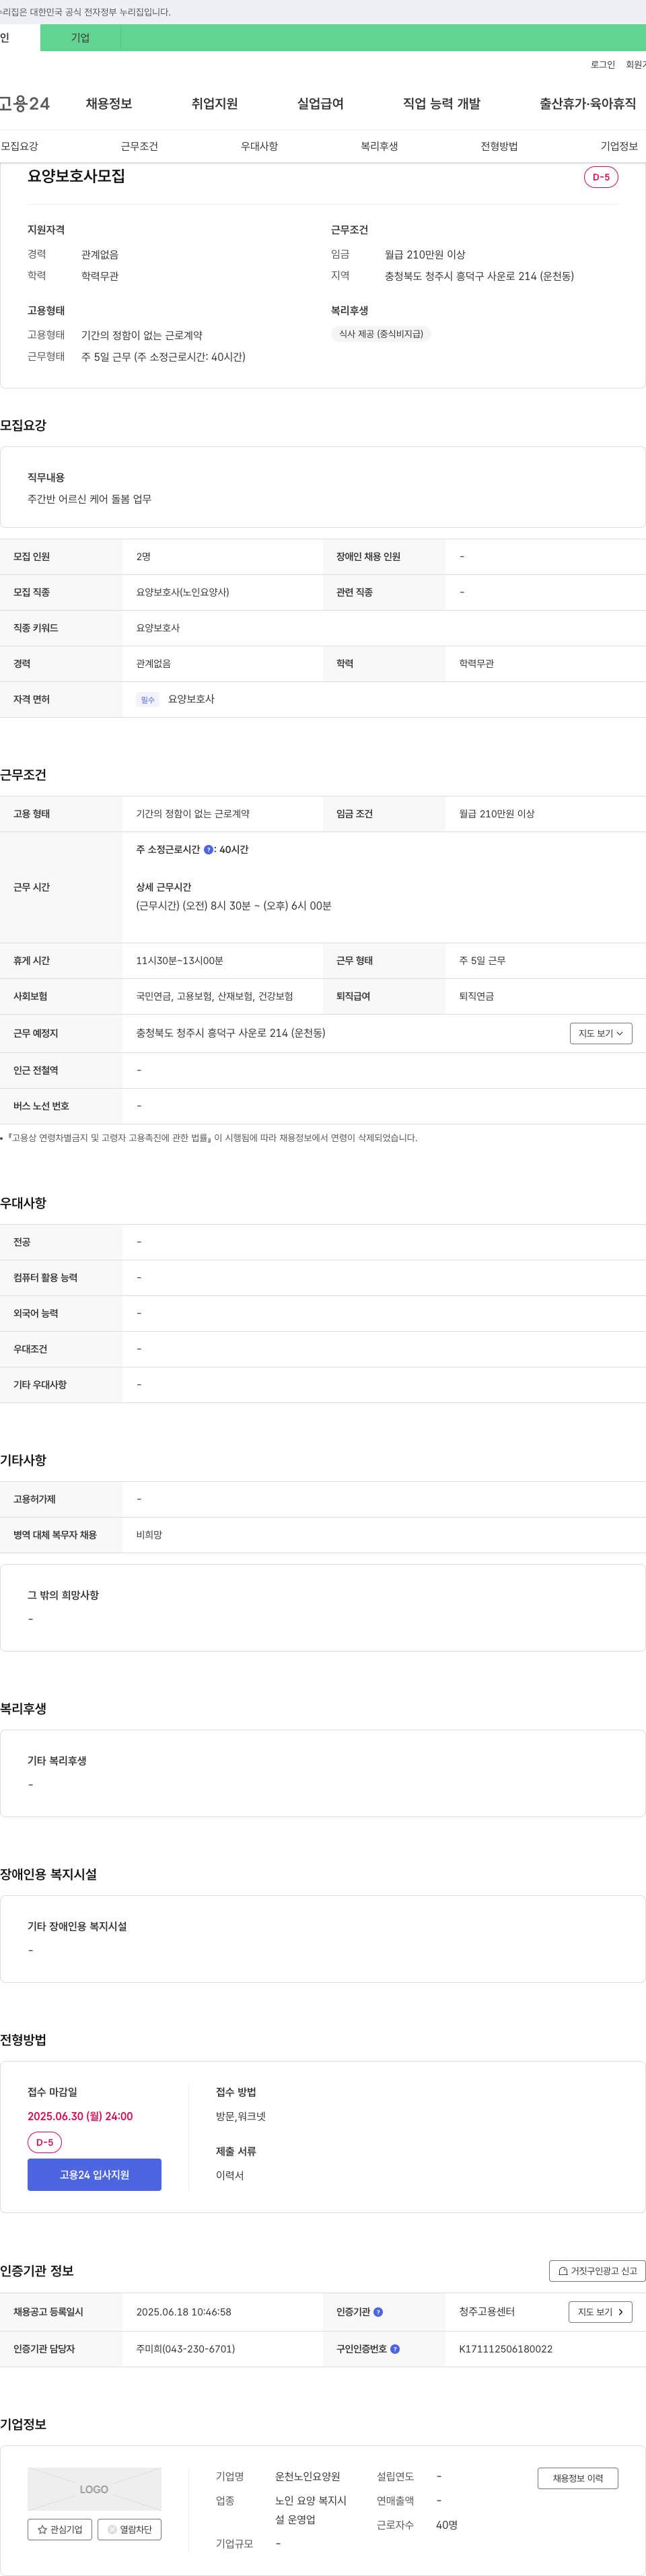Open the 채용정보 menu

tap(109, 103)
